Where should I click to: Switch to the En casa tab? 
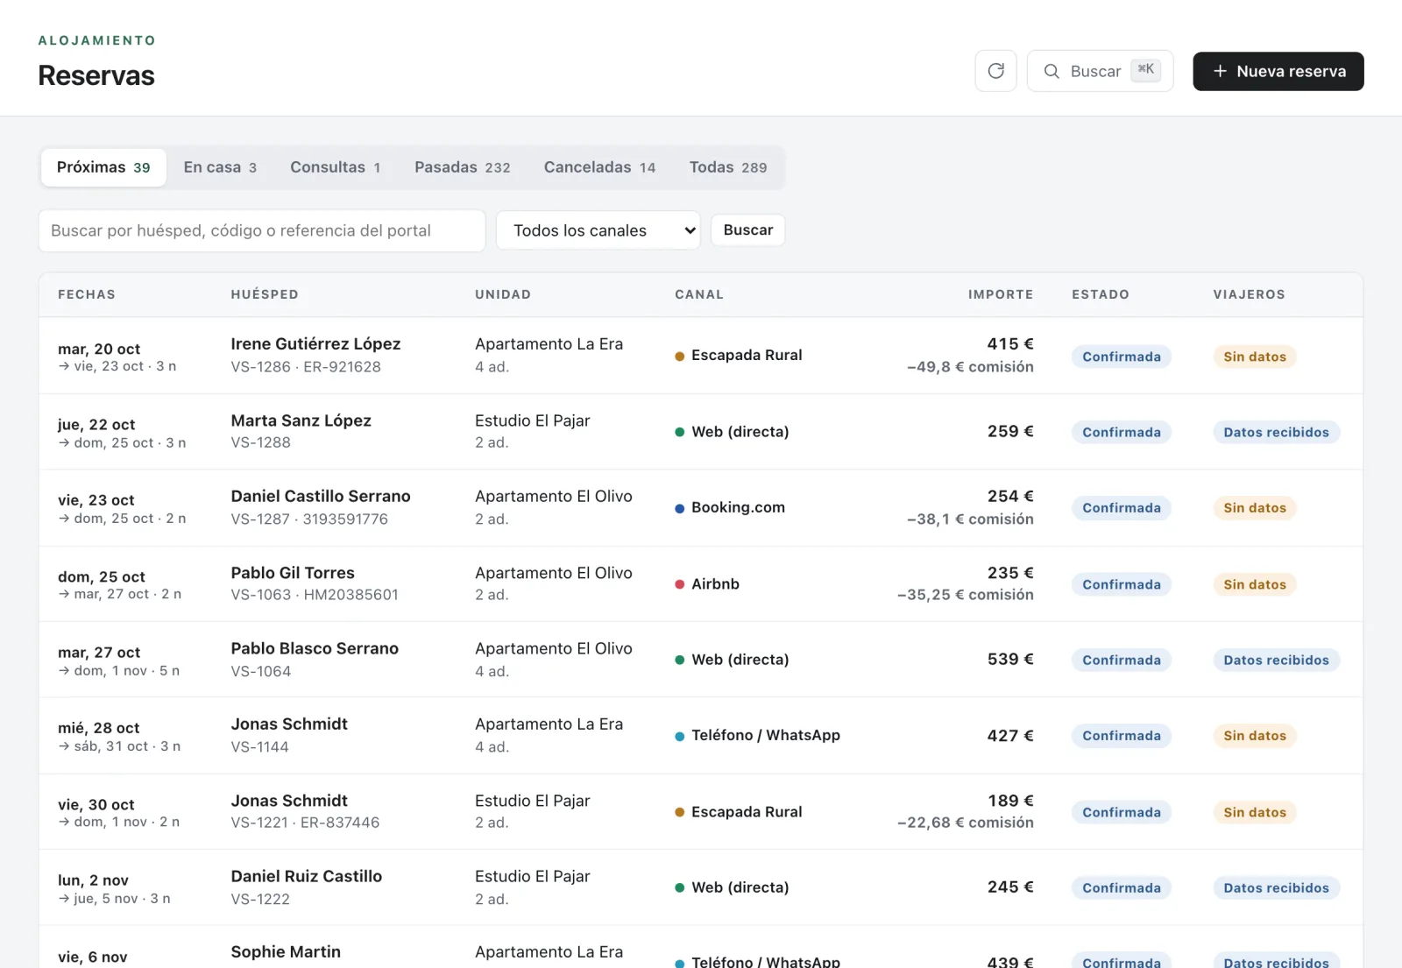220,167
